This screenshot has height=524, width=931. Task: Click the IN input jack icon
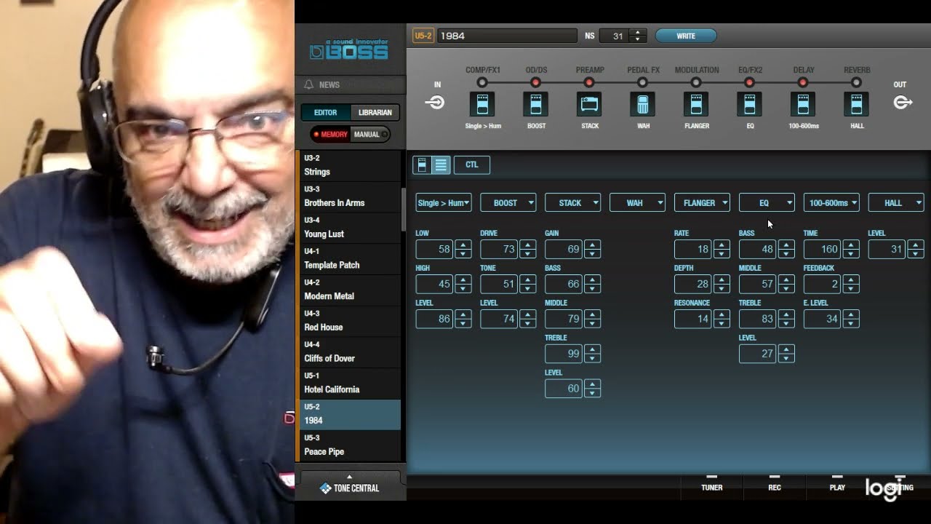(x=435, y=102)
